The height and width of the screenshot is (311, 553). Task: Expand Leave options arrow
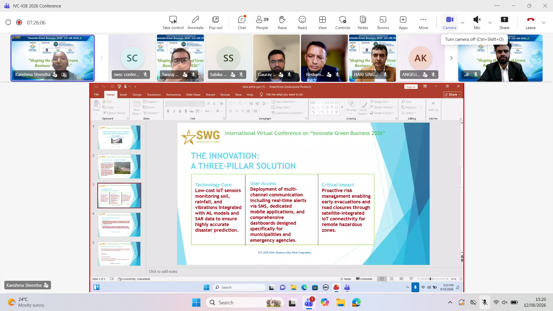point(543,23)
